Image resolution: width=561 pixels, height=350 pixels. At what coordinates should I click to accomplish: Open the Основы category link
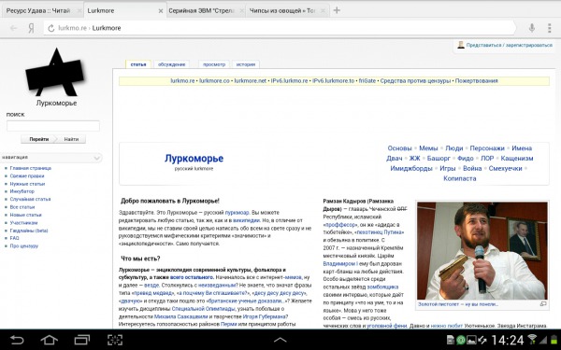(x=399, y=148)
